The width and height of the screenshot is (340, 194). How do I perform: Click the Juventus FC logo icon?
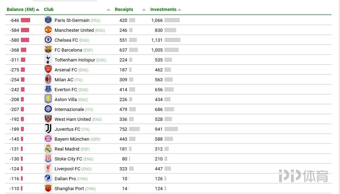(x=48, y=129)
